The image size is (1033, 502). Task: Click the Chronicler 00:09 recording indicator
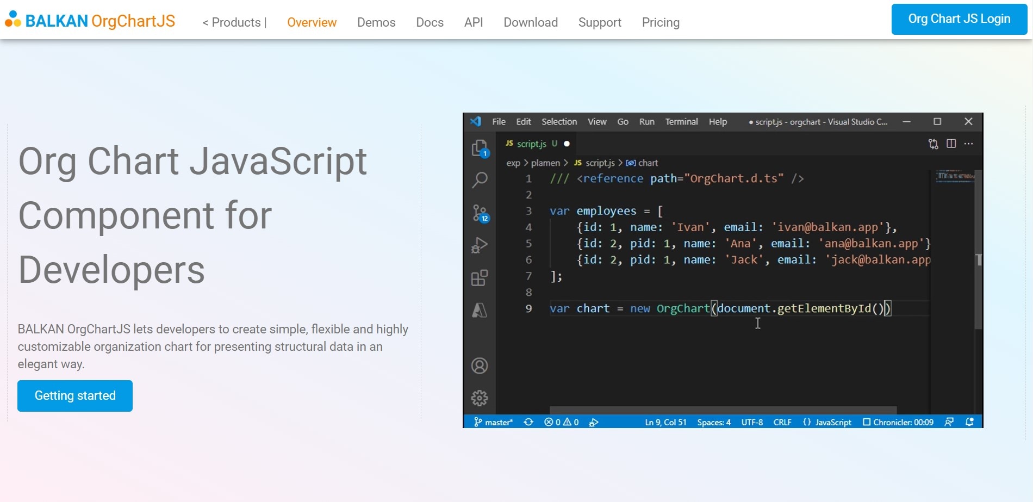pyautogui.click(x=898, y=422)
